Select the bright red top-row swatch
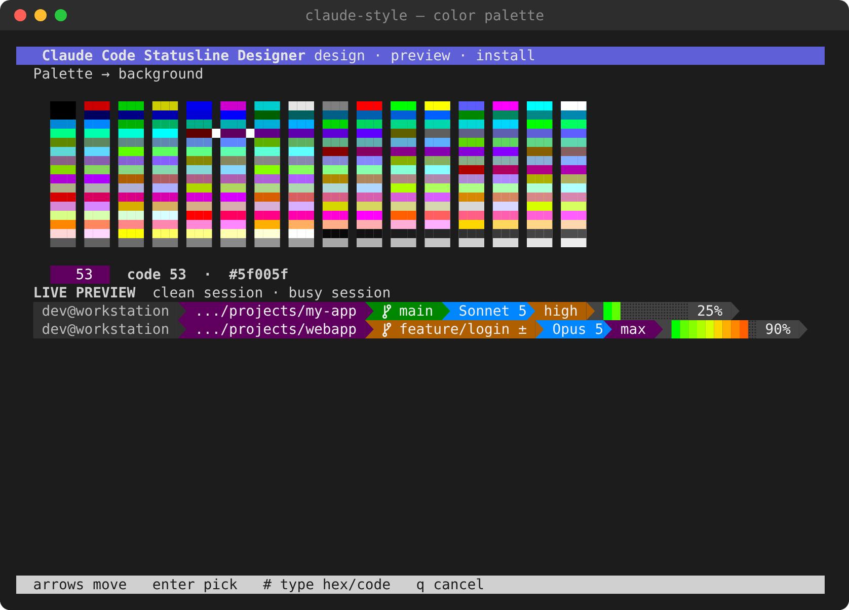 (x=369, y=106)
